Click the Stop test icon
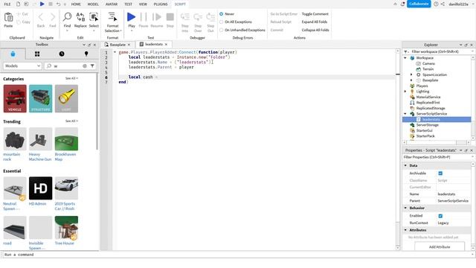The width and height of the screenshot is (476, 268). 170,17
